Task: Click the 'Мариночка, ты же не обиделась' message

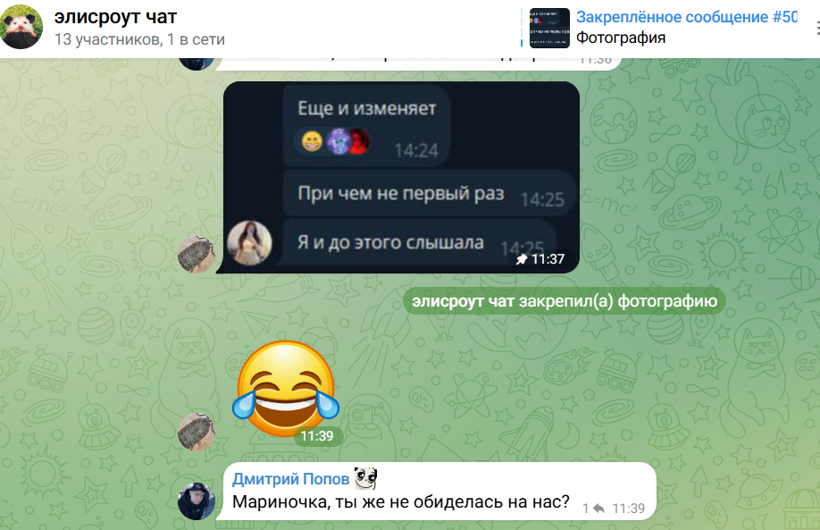Action: click(400, 501)
